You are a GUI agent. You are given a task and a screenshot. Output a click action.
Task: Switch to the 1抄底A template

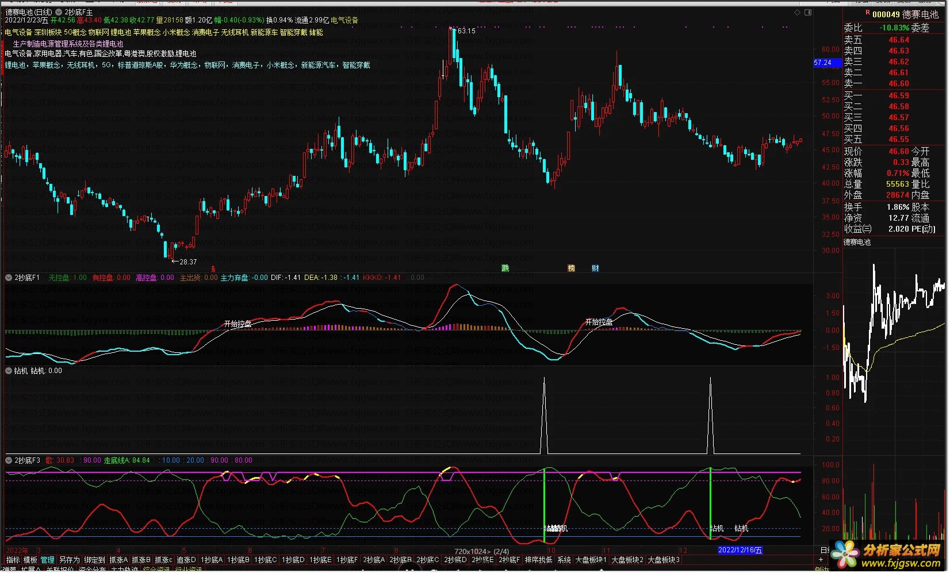212,560
